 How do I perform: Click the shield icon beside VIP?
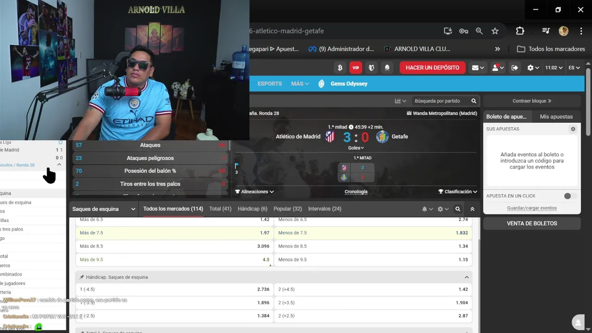click(x=371, y=68)
